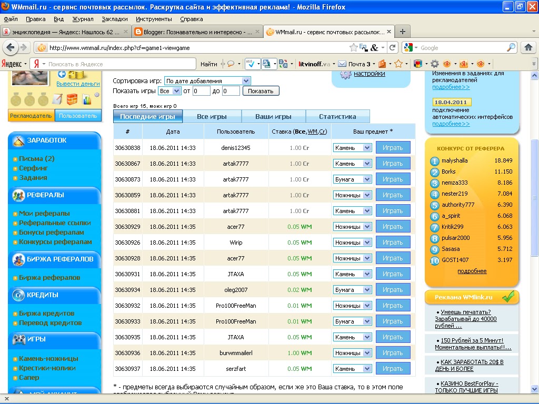This screenshot has width=539, height=404.
Task: Open the game sort order dropdown
Action: (x=207, y=80)
